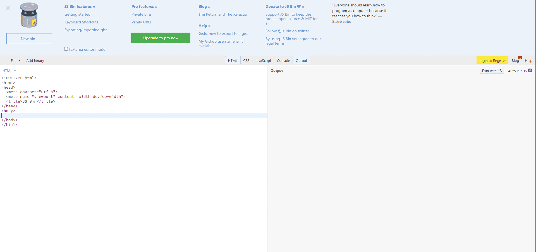Close the welcome panel with the X icon
This screenshot has height=252, width=536.
click(x=8, y=8)
